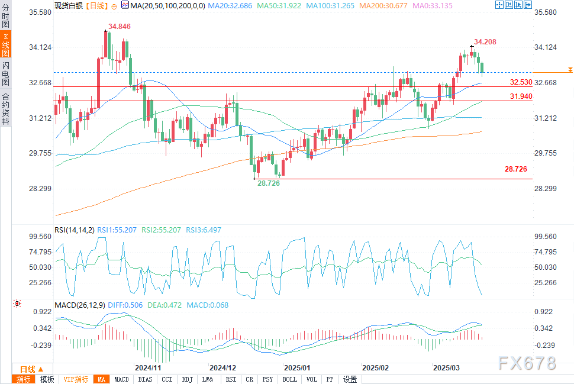Click the 设置 settings button
The image size is (574, 384).
click(x=350, y=379)
